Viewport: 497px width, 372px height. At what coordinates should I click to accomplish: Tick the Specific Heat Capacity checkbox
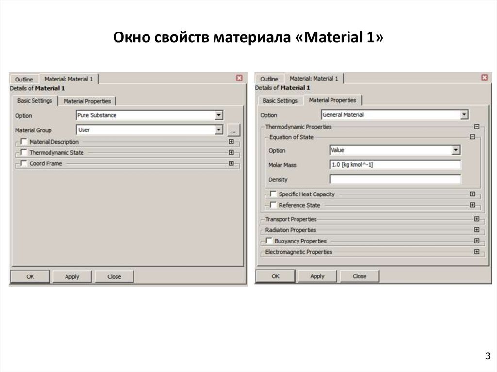(x=273, y=194)
